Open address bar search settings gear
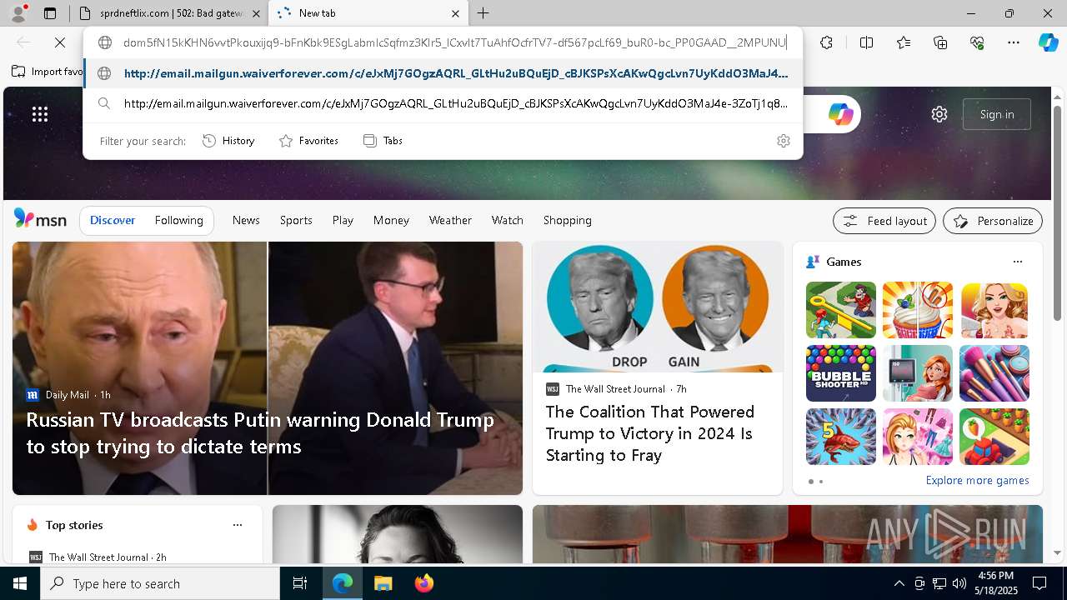 783,141
